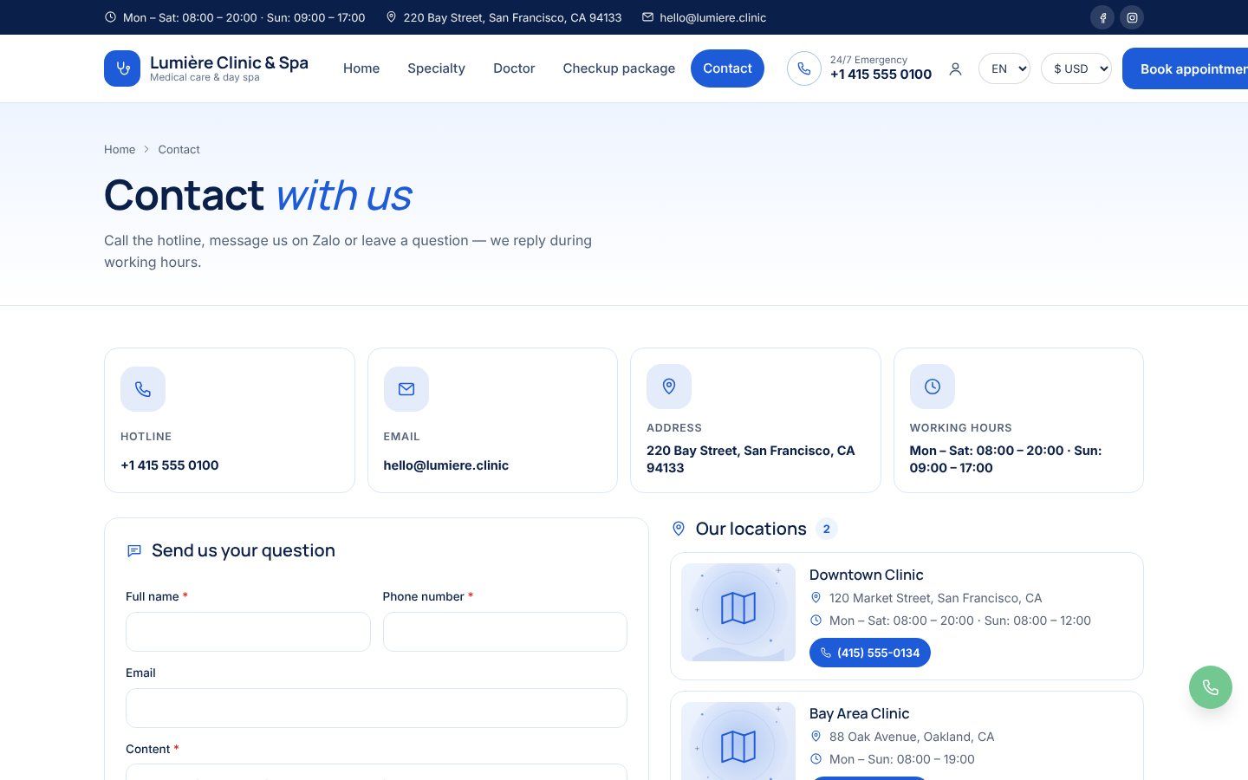This screenshot has width=1248, height=780.
Task: Open the Specialty menu item
Action: pyautogui.click(x=436, y=68)
